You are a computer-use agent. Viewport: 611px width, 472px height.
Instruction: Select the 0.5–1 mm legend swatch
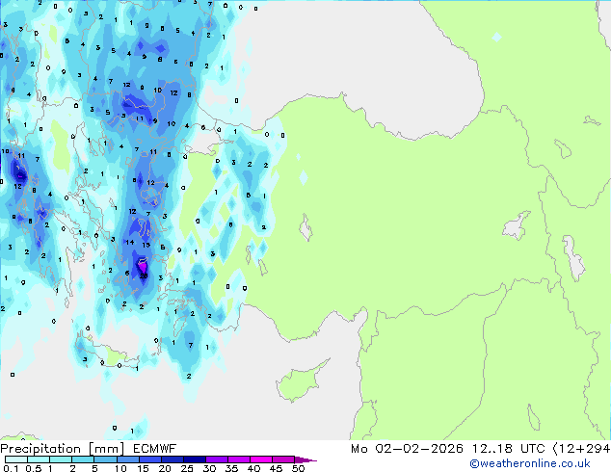tap(39, 459)
